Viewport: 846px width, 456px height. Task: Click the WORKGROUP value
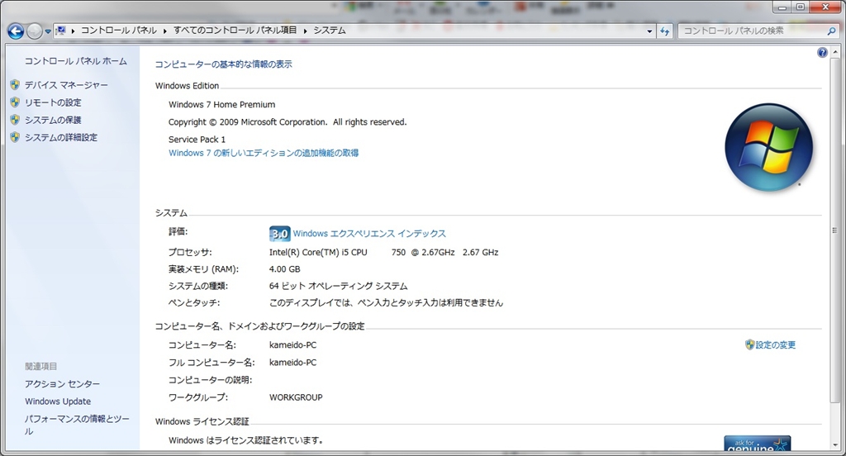[x=296, y=397]
